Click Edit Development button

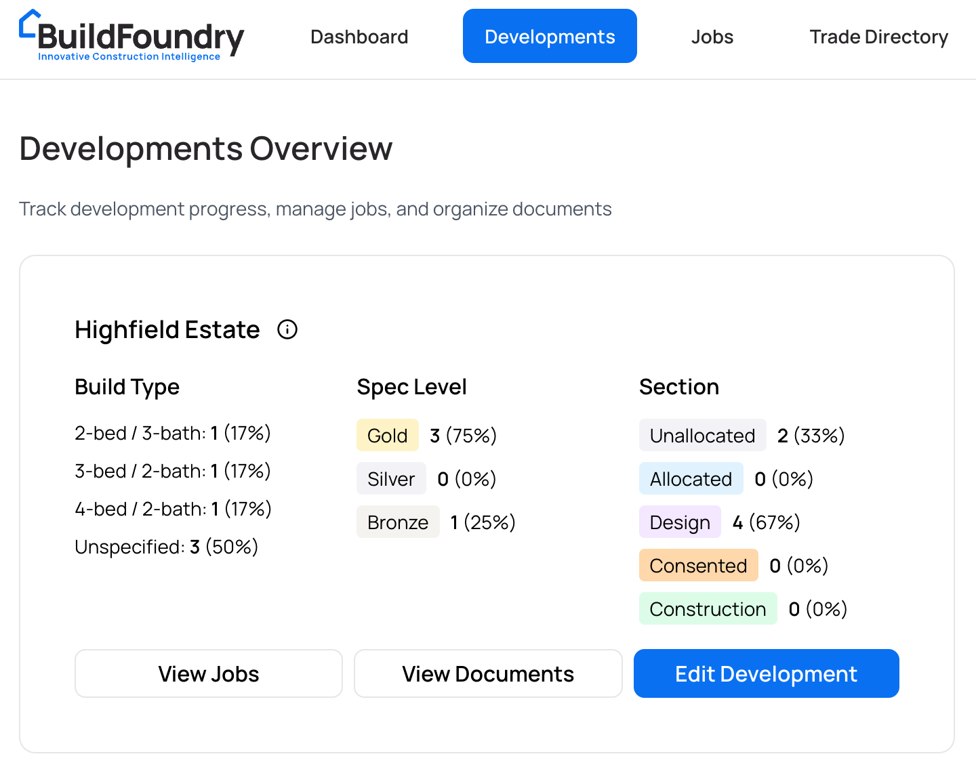(x=767, y=673)
